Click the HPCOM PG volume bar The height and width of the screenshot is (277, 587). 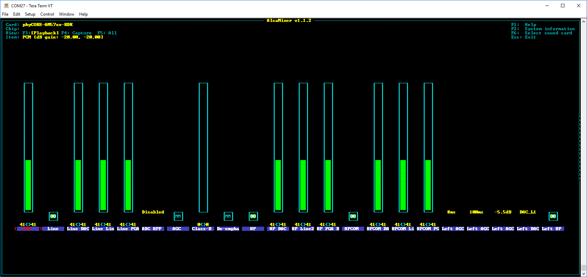point(428,148)
